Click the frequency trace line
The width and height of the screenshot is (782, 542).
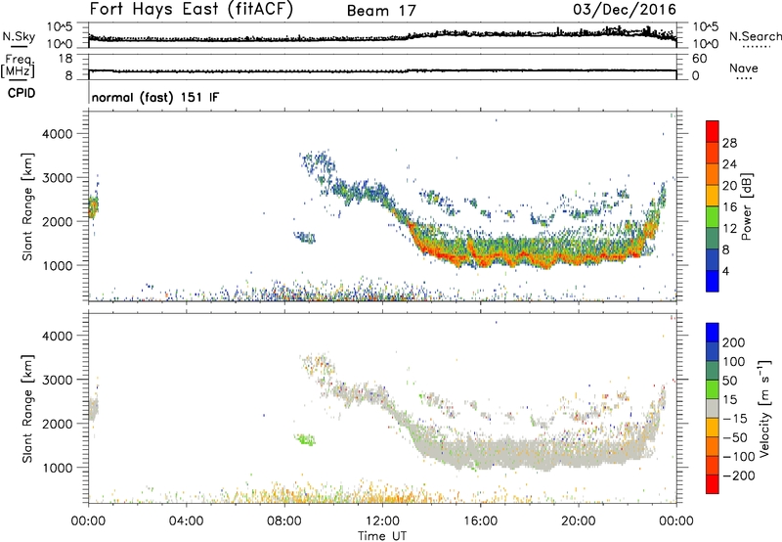click(x=382, y=70)
